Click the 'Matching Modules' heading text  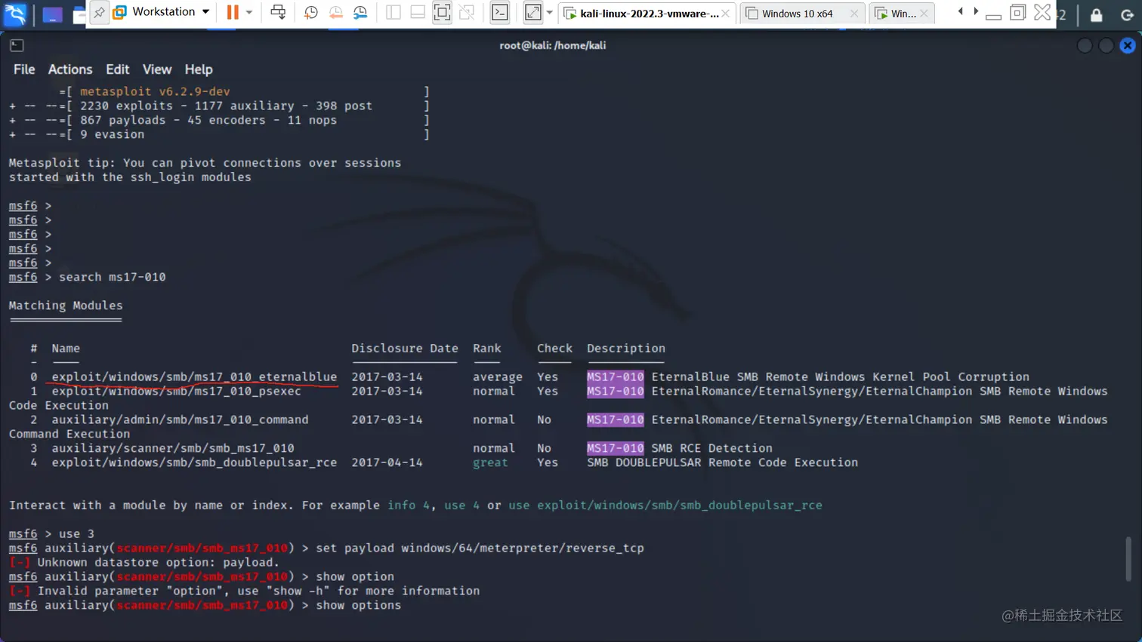click(66, 306)
